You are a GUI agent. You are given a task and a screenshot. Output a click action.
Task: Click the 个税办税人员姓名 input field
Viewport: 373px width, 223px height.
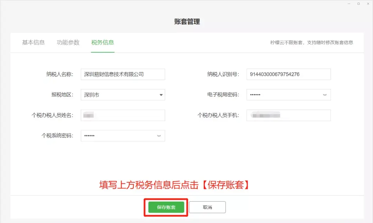pyautogui.click(x=123, y=115)
